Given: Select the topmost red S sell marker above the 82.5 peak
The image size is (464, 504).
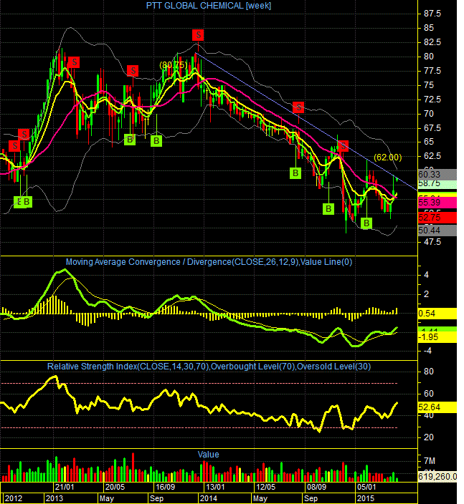Looking at the screenshot, I should 198,34.
